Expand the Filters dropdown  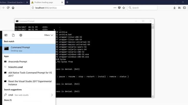(x=49, y=35)
